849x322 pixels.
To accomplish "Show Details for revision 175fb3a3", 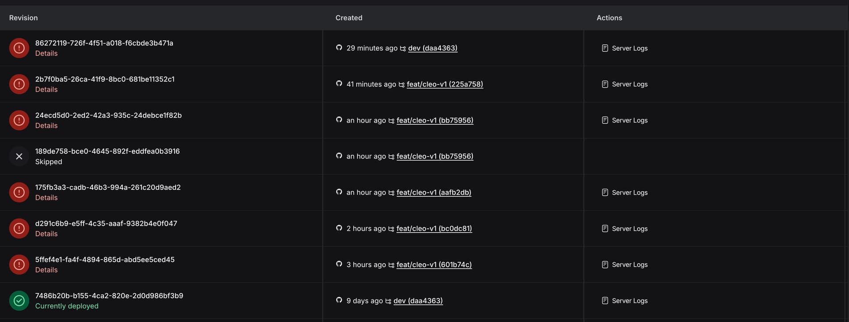I will point(46,198).
